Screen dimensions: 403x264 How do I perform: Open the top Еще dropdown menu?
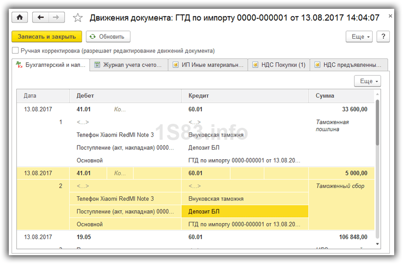coord(359,37)
